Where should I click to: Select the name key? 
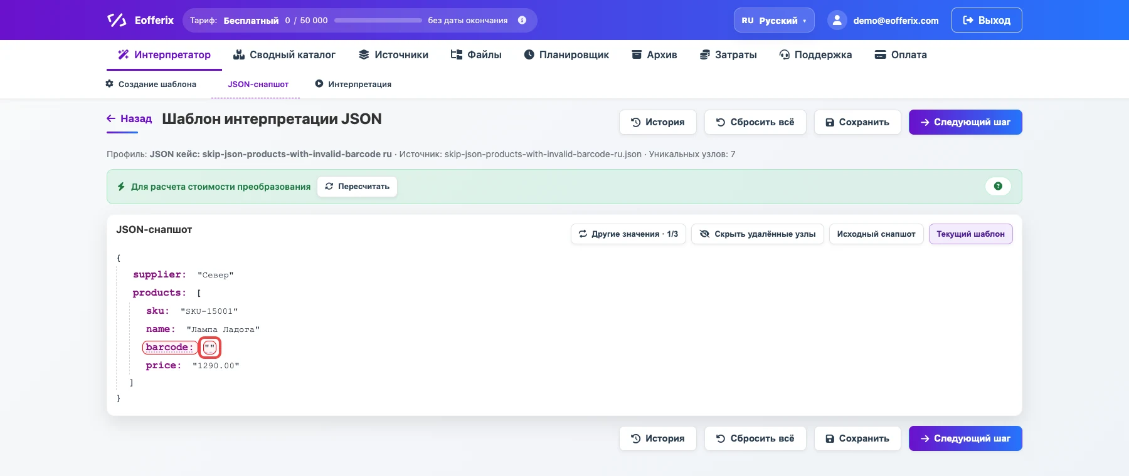point(161,329)
